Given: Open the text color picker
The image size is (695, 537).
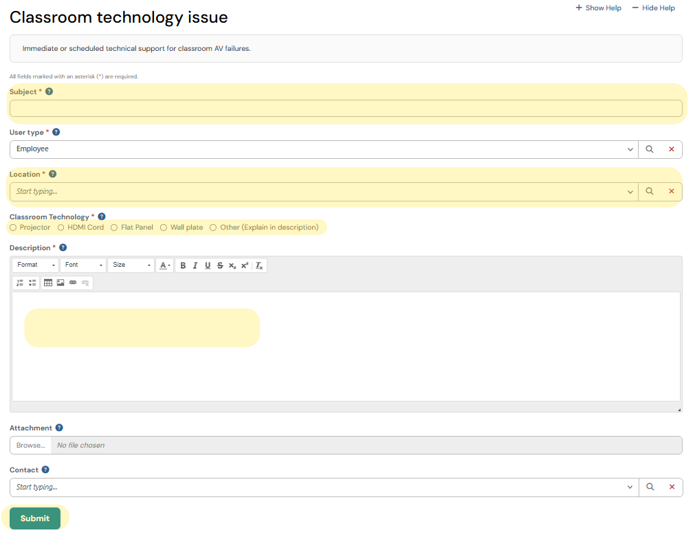Looking at the screenshot, I should (x=165, y=265).
